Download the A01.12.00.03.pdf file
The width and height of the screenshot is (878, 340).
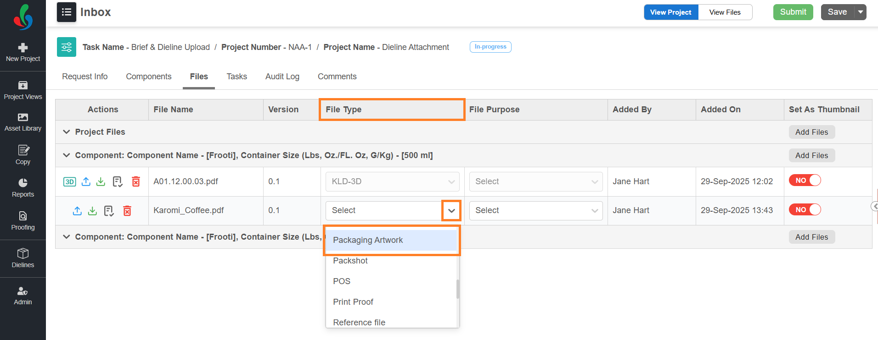101,182
